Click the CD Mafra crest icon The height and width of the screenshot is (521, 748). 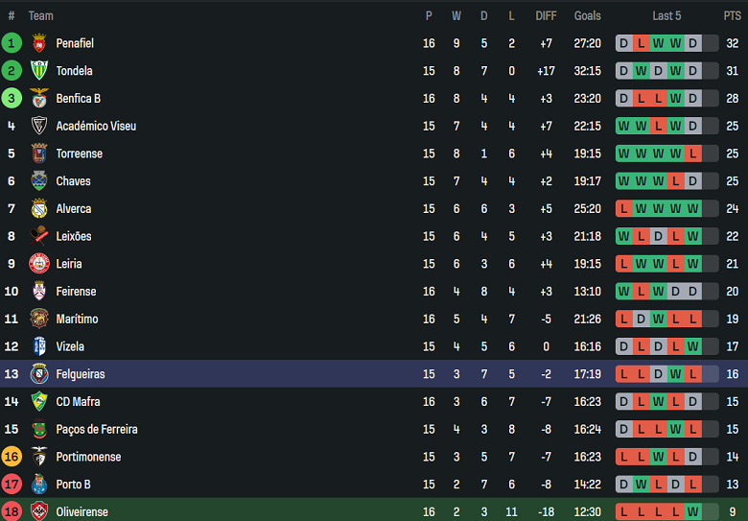39,402
